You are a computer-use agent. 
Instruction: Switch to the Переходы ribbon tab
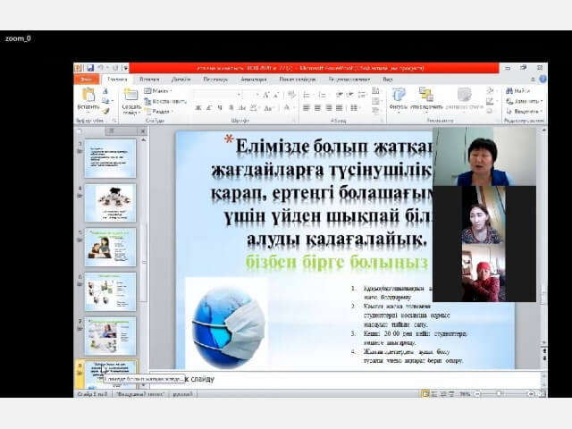coord(215,80)
